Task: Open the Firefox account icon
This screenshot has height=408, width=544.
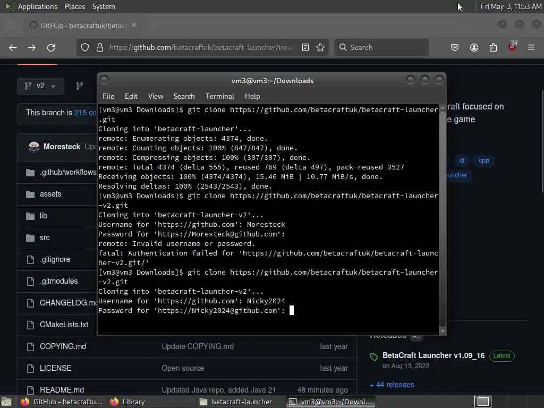Action: click(x=474, y=47)
